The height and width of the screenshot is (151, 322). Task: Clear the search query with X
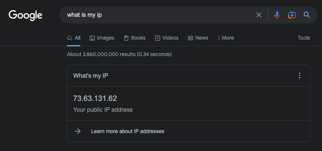259,15
